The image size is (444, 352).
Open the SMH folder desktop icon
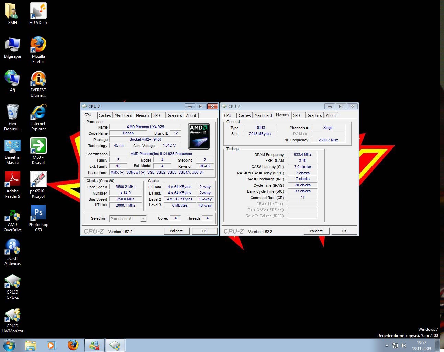pyautogui.click(x=12, y=14)
